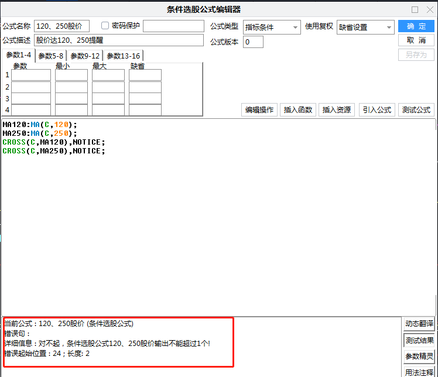Switch to the 参数5-8 tab
Image resolution: width=438 pixels, height=377 pixels.
pos(51,56)
